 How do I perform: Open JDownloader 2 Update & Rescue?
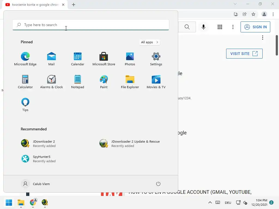tap(129, 143)
